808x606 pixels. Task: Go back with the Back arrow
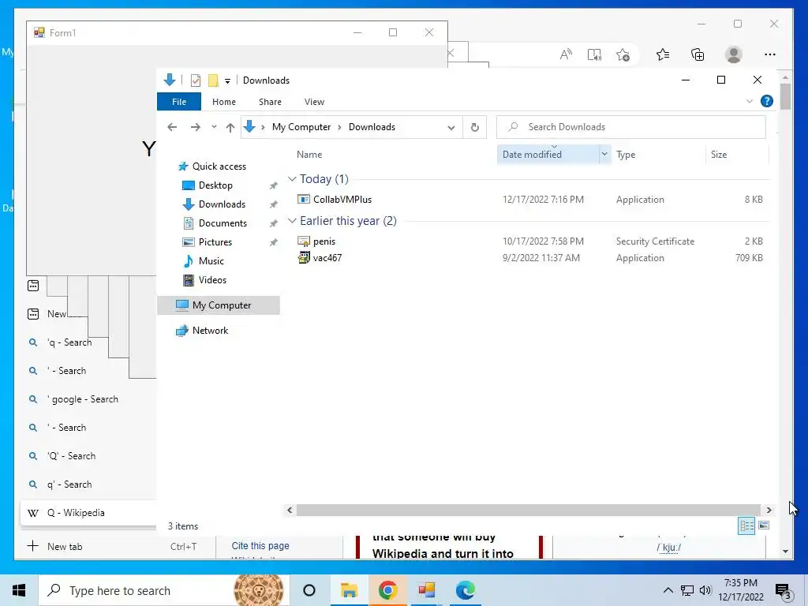tap(172, 127)
